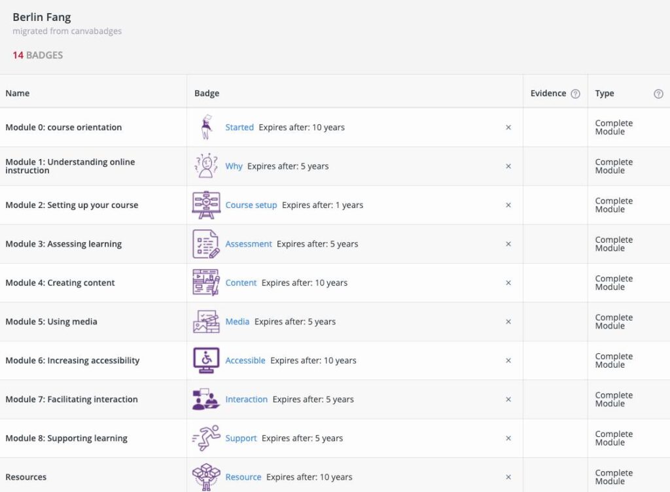Remove the Course setup badge
Screen dimensions: 670x492
click(508, 205)
